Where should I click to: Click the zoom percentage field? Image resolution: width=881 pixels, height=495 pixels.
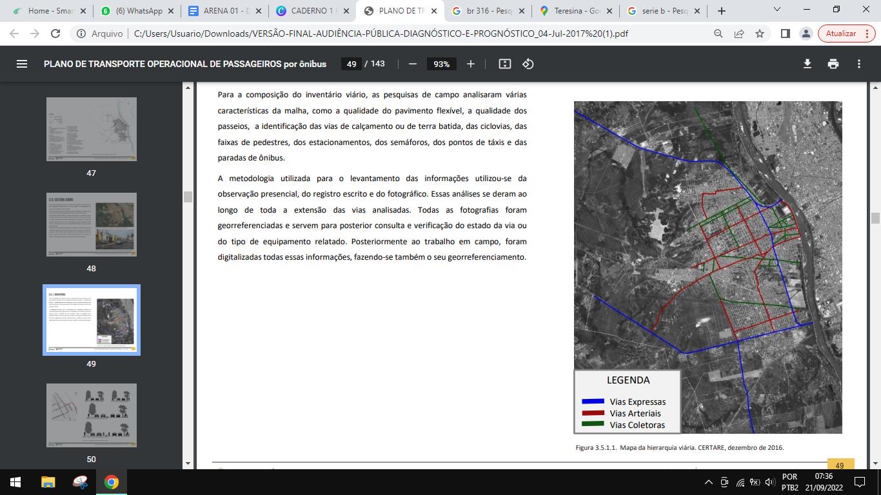click(442, 64)
